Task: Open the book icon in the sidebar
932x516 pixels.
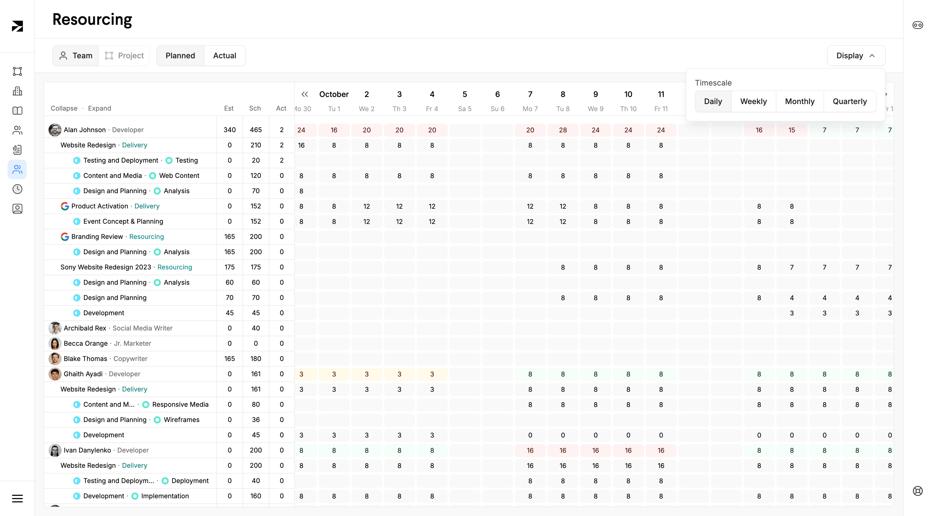Action: 17,111
